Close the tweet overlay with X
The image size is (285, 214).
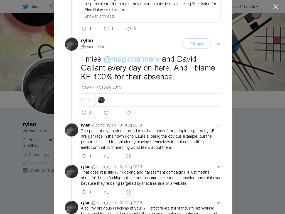(276, 7)
